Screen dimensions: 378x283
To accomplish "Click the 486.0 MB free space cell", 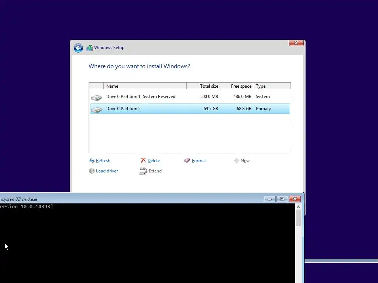I will coord(242,97).
